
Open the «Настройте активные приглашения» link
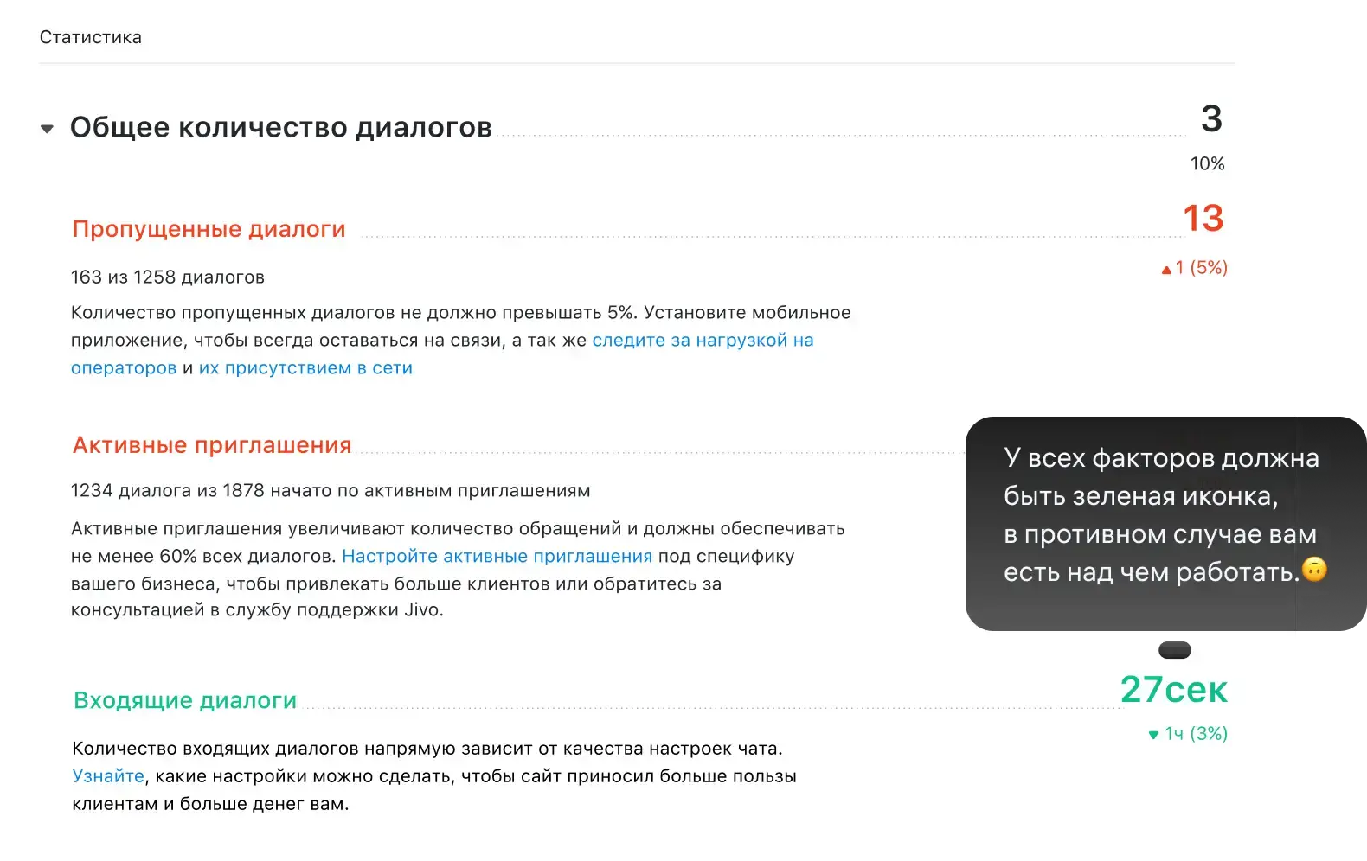498,556
